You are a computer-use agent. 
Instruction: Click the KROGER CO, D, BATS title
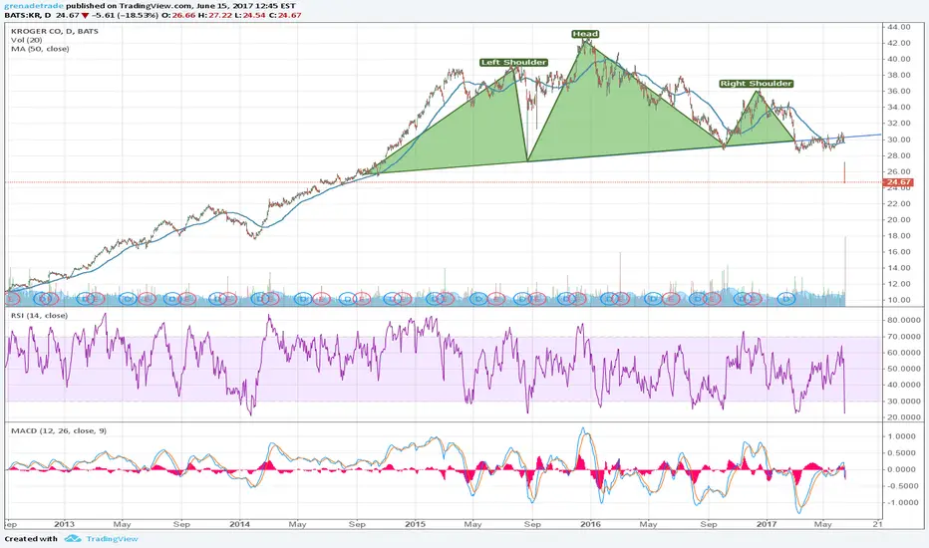click(55, 31)
